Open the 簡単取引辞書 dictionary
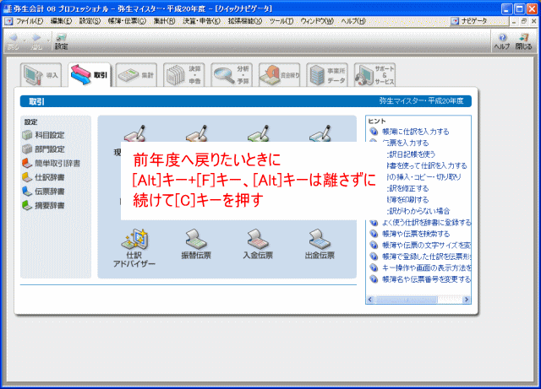Image resolution: width=541 pixels, height=389 pixels. coord(51,164)
